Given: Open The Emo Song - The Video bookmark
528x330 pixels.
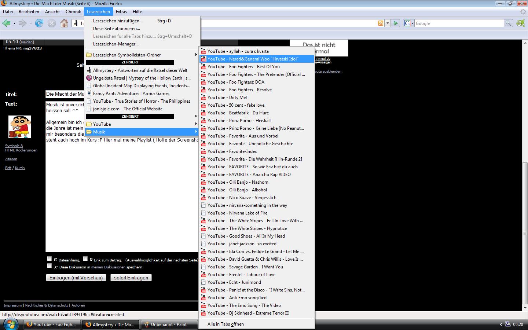Looking at the screenshot, I should (x=257, y=305).
